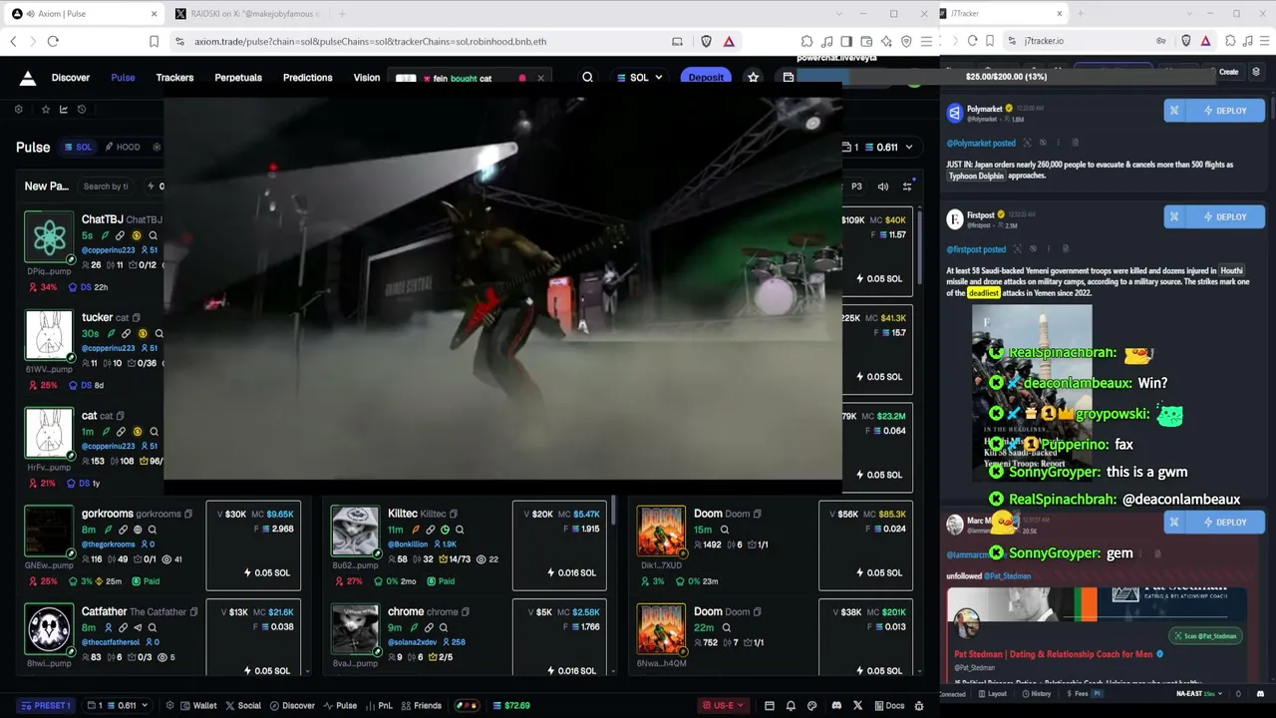Open the search magnifier in Axiom header
This screenshot has height=718, width=1276.
point(587,78)
